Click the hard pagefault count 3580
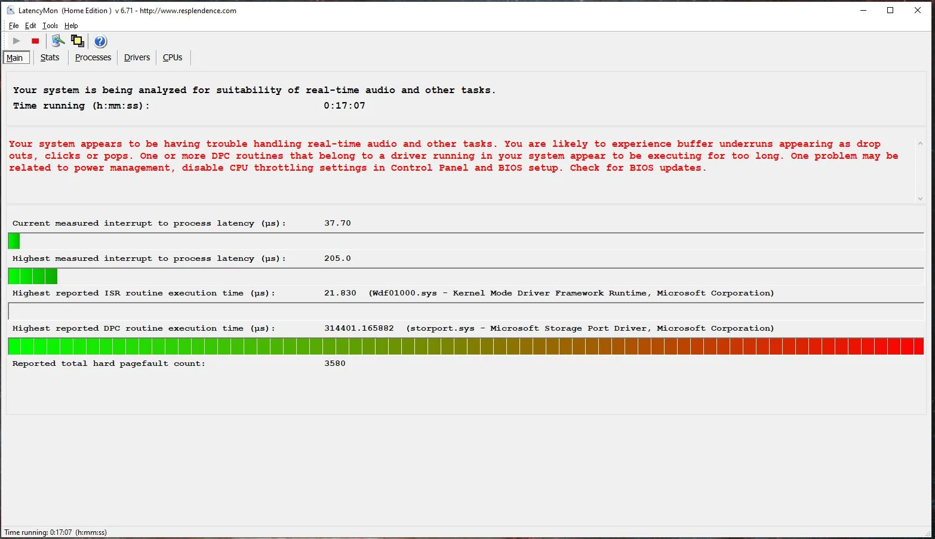 point(335,364)
